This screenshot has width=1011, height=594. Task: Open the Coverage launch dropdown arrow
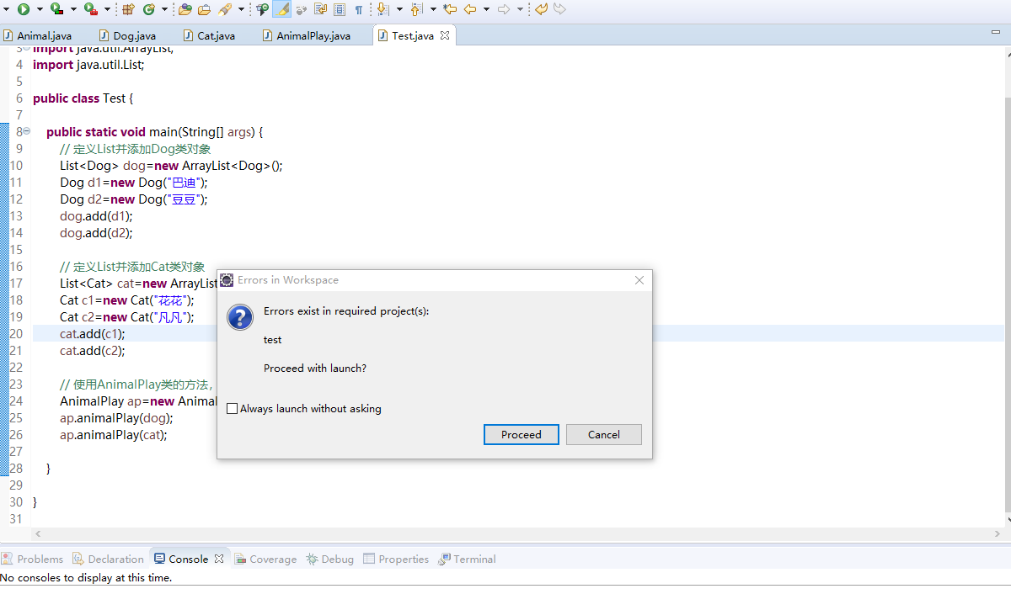click(x=73, y=9)
